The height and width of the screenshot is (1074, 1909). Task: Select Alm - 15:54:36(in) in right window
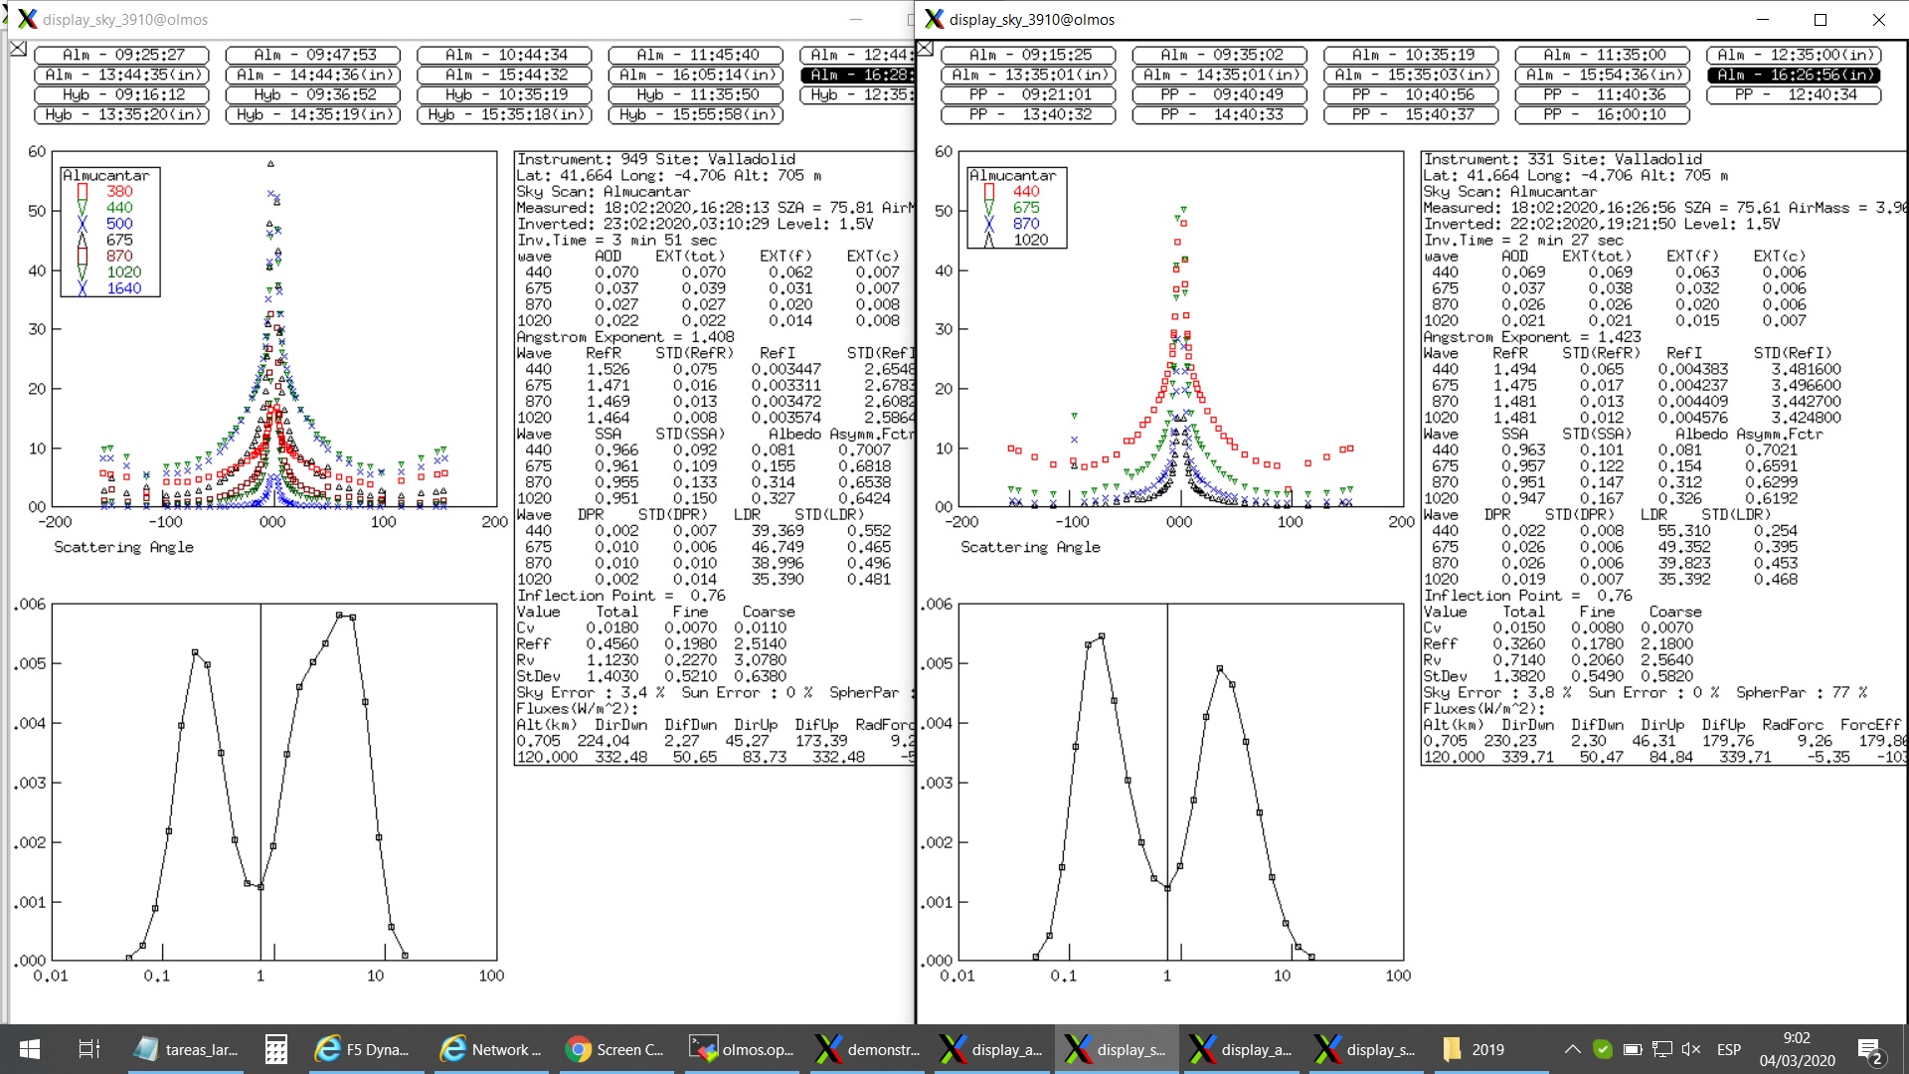pyautogui.click(x=1603, y=75)
